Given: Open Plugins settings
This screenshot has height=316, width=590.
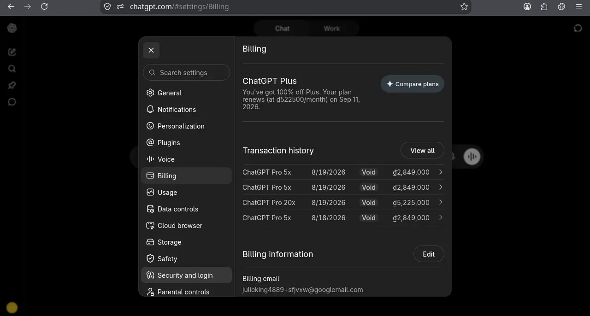Looking at the screenshot, I should [186, 142].
